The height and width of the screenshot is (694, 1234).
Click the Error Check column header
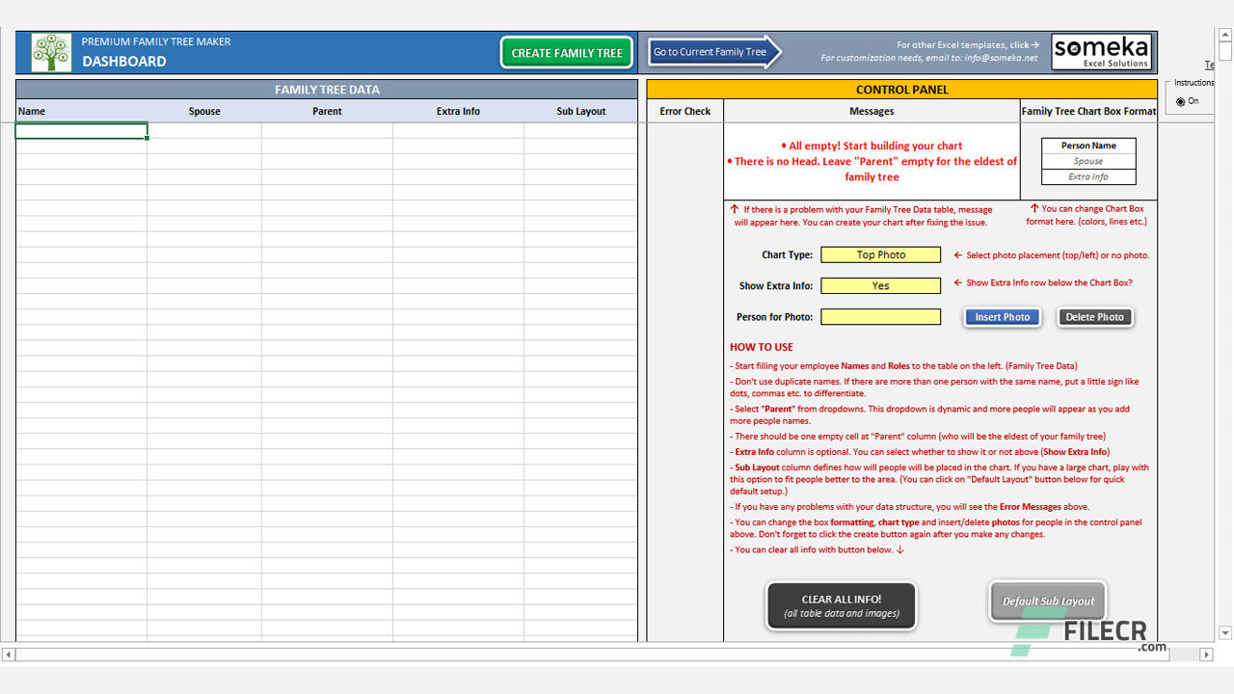pyautogui.click(x=684, y=111)
